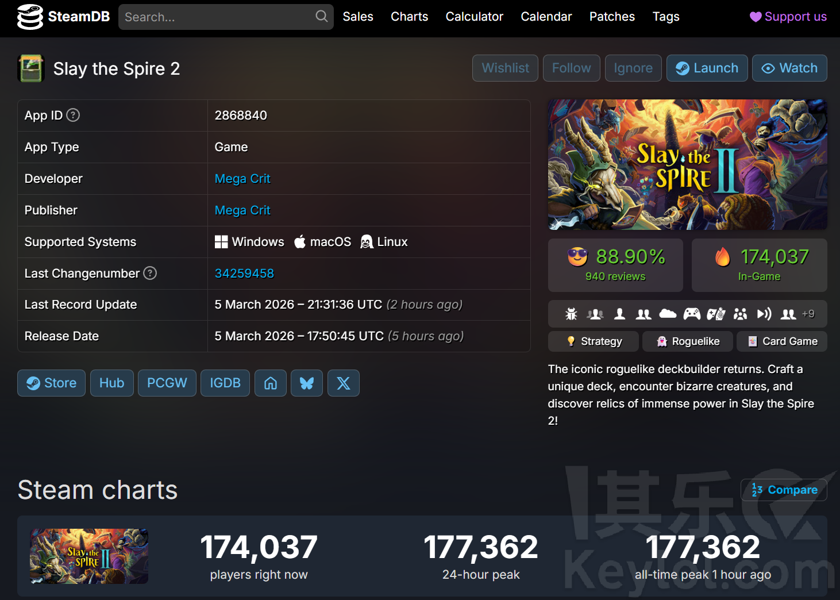Expand the +9 more categories indicator
Image resolution: width=840 pixels, height=600 pixels.
pyautogui.click(x=808, y=314)
